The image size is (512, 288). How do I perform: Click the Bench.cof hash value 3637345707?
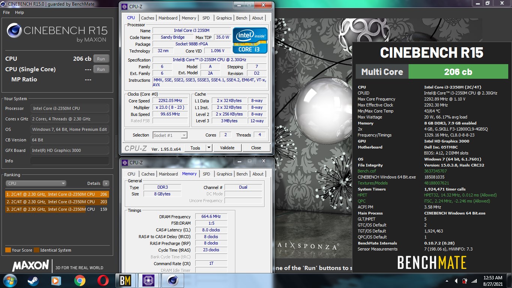click(x=435, y=171)
